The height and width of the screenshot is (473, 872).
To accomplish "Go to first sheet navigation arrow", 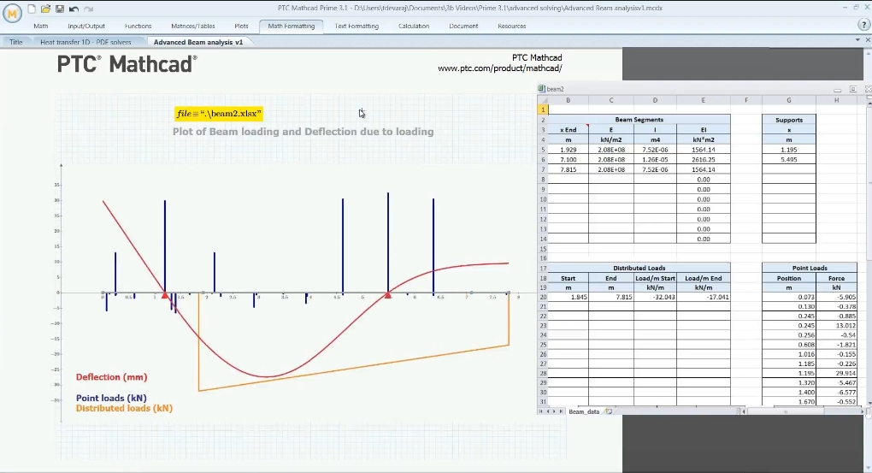I will (x=540, y=411).
